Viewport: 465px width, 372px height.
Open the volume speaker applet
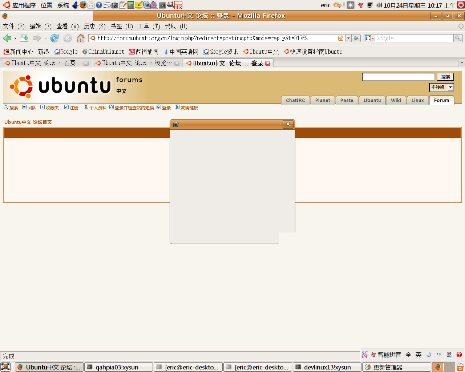point(379,5)
